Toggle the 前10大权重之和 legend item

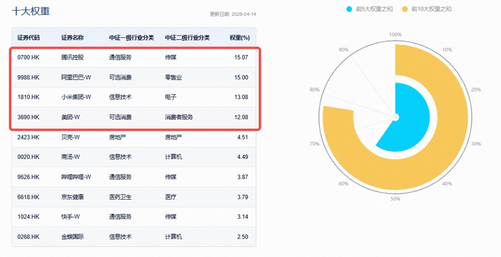431,9
